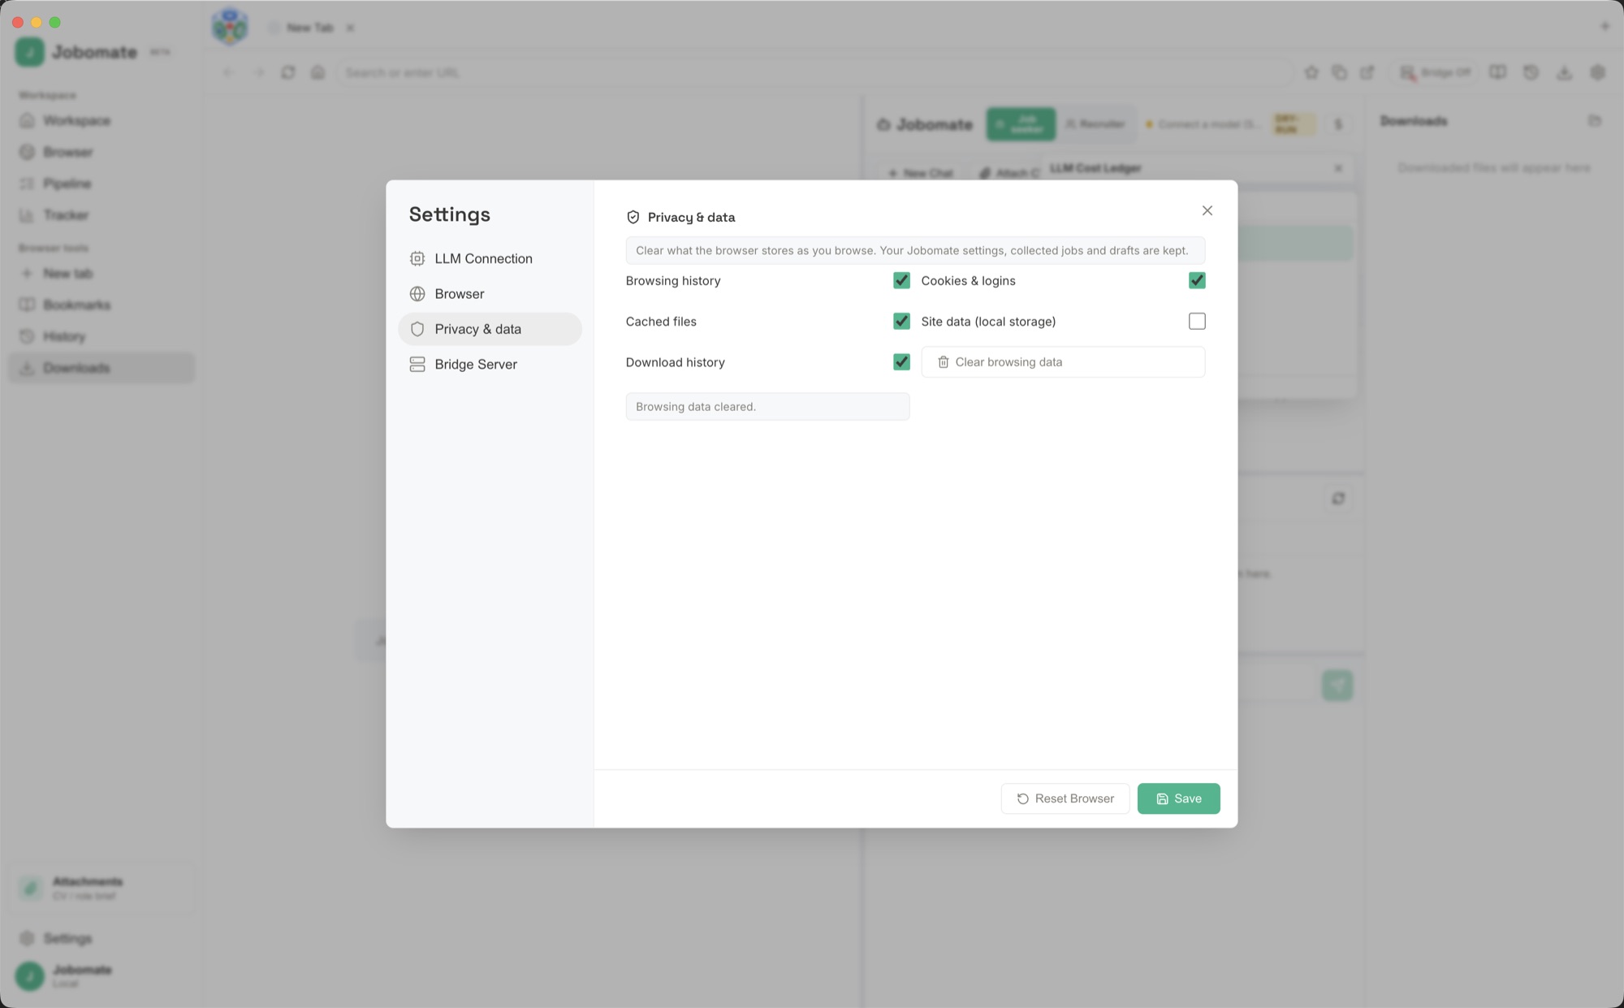Go forward using the browser forward arrow
Image resolution: width=1624 pixels, height=1008 pixels.
coord(259,72)
